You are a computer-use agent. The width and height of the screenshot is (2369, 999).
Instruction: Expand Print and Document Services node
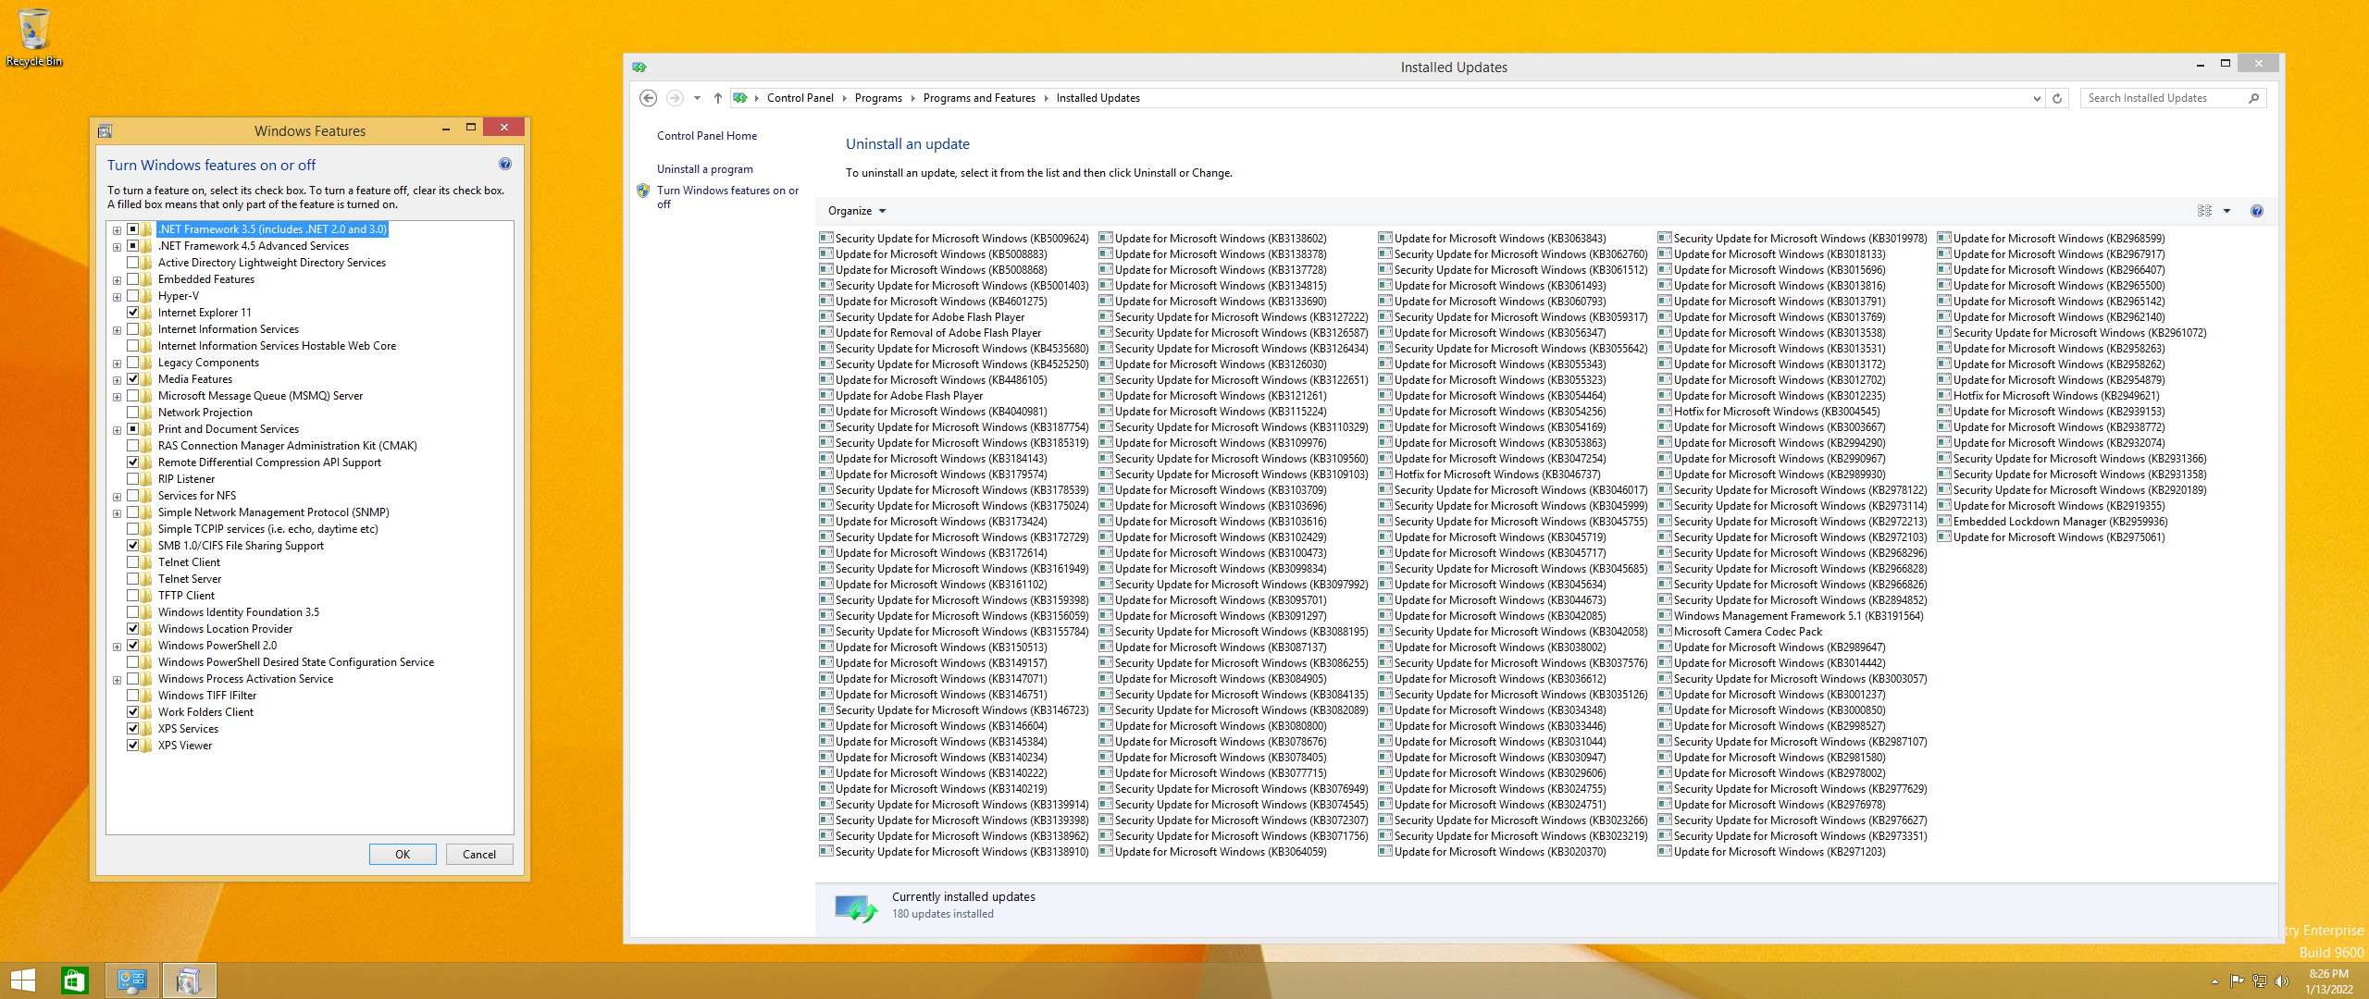click(118, 430)
